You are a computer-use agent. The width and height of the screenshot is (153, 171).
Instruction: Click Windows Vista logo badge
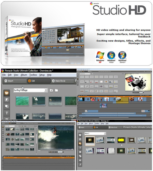click(111, 57)
